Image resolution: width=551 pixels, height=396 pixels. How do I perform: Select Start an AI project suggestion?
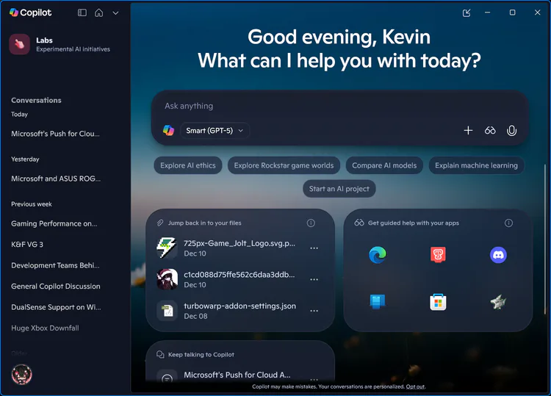pos(339,189)
